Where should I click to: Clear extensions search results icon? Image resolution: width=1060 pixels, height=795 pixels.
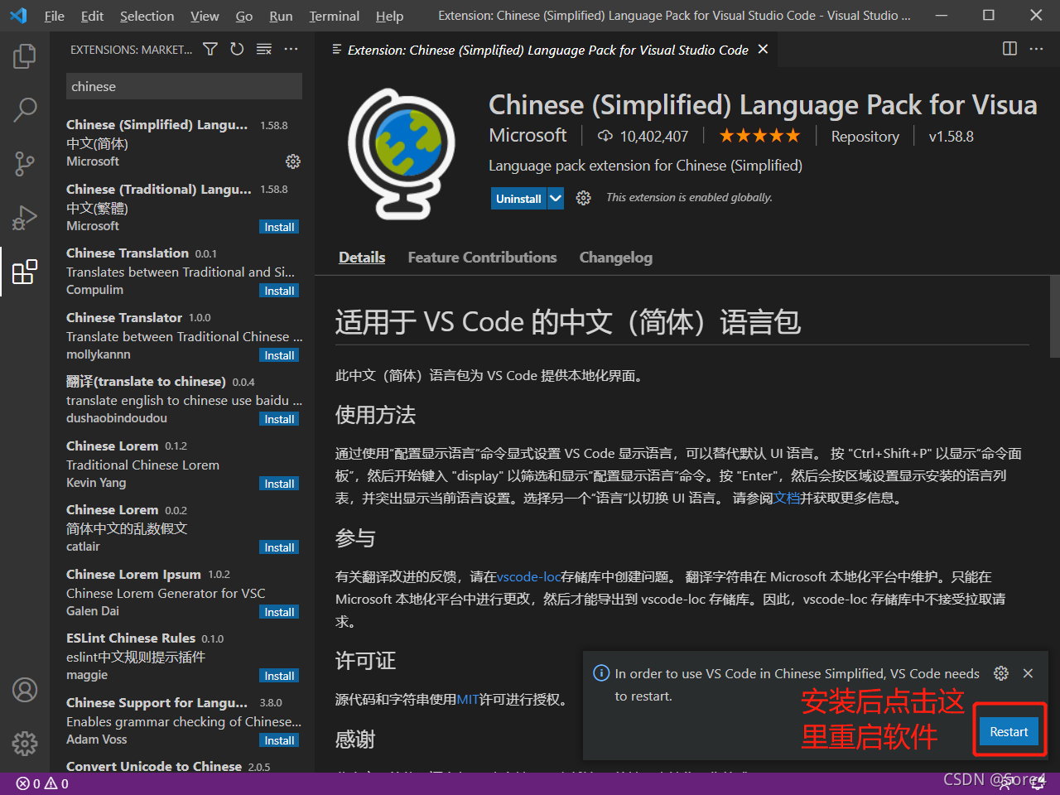(x=264, y=50)
